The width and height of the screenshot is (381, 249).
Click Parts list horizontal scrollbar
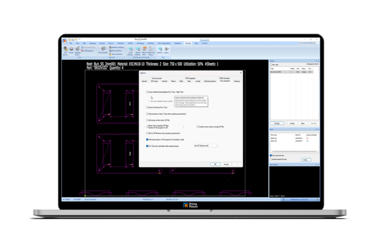294,152
